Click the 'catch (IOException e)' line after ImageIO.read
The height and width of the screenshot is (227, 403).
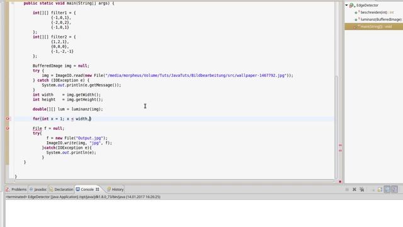coord(61,80)
